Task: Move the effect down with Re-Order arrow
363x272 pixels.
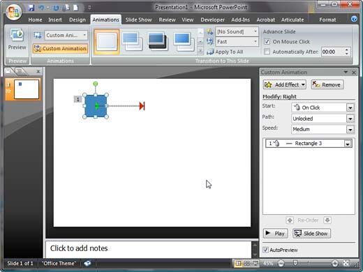Action: coord(327,220)
